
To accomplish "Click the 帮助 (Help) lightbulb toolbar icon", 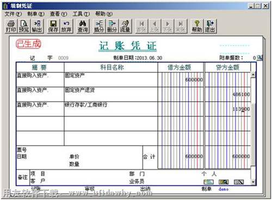I will point(197,26).
